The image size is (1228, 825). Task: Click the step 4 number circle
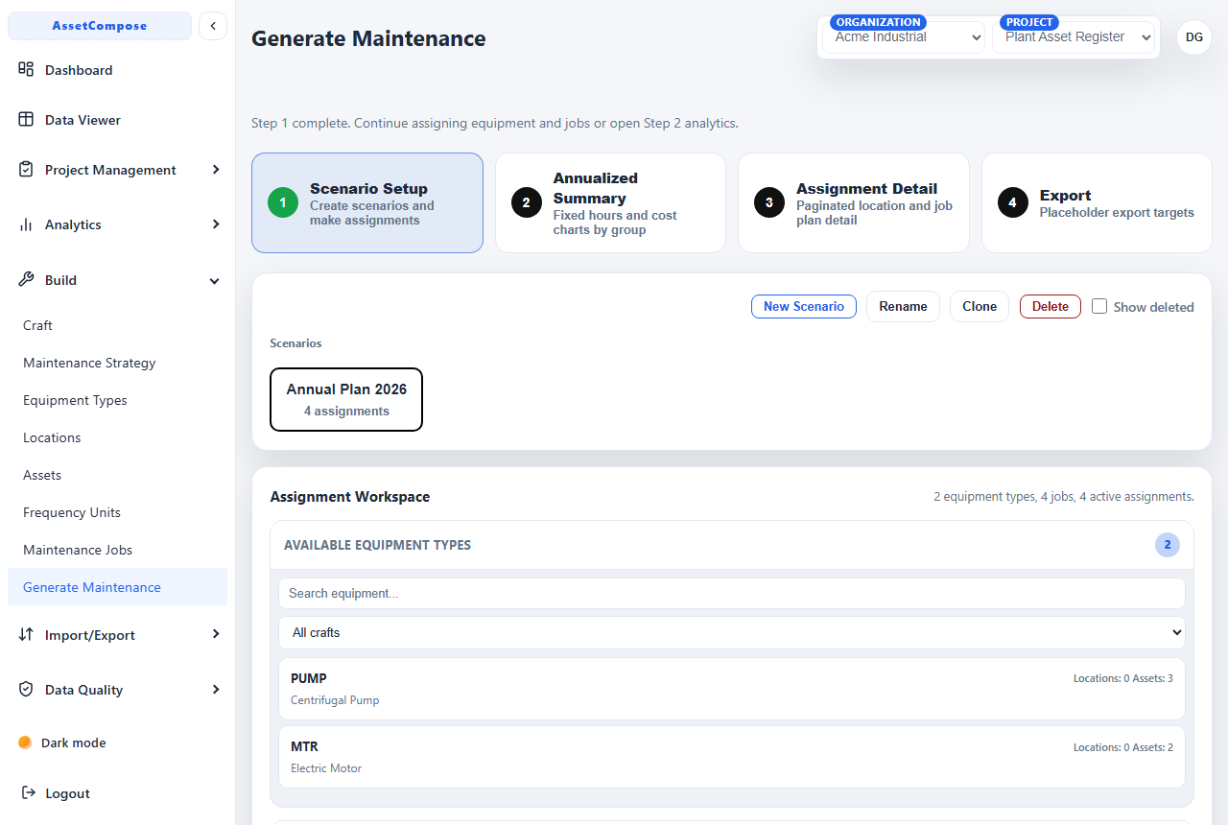(1013, 202)
